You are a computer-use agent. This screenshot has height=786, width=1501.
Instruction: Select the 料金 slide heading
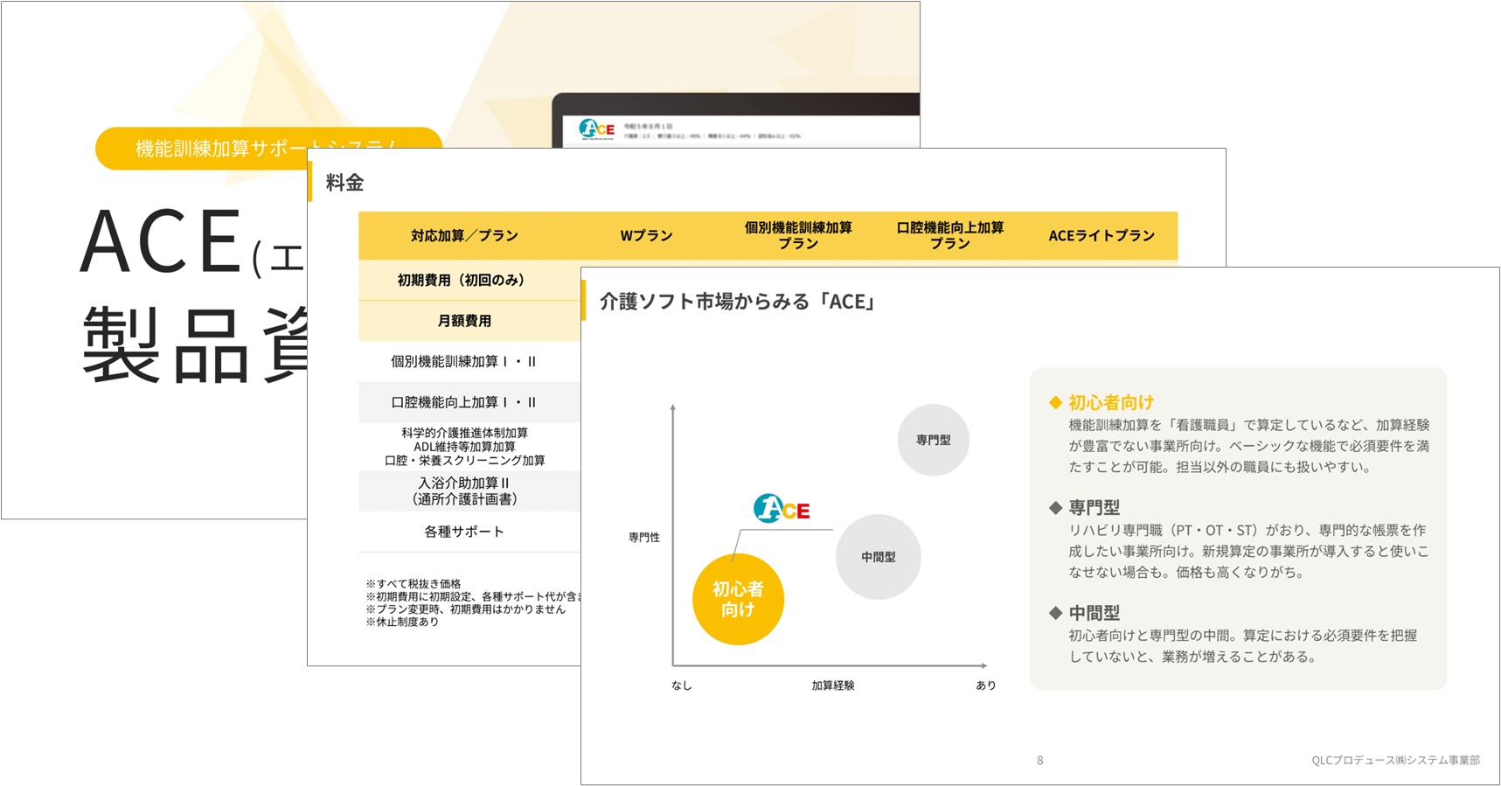pyautogui.click(x=344, y=183)
